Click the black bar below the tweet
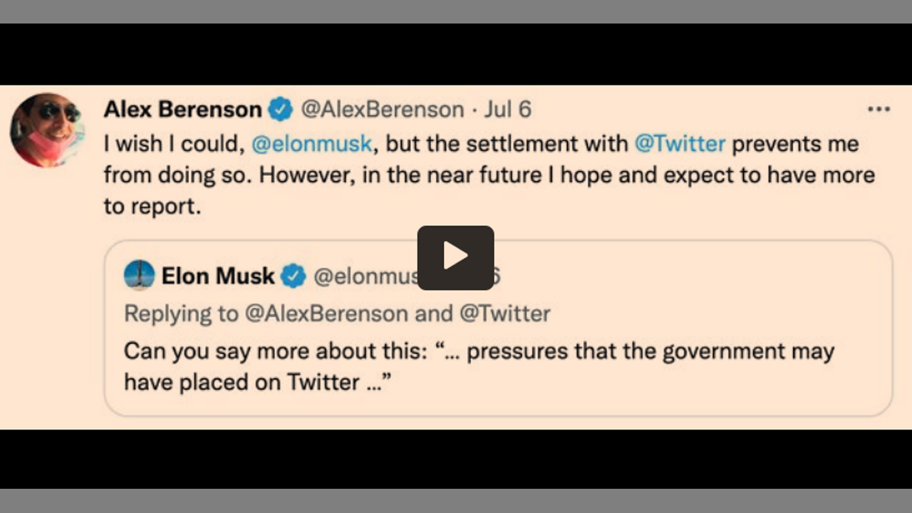Viewport: 912px width, 513px height. (x=456, y=470)
